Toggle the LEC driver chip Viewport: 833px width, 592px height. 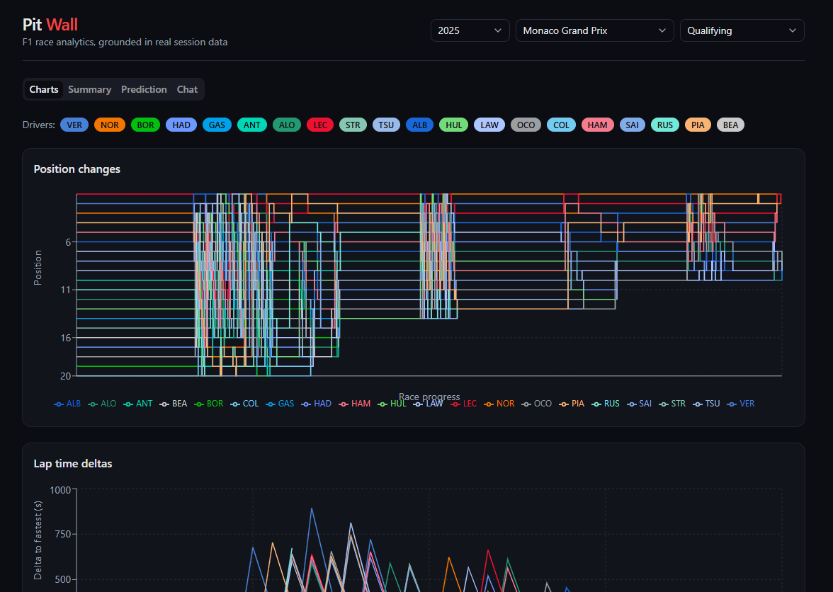tap(320, 125)
